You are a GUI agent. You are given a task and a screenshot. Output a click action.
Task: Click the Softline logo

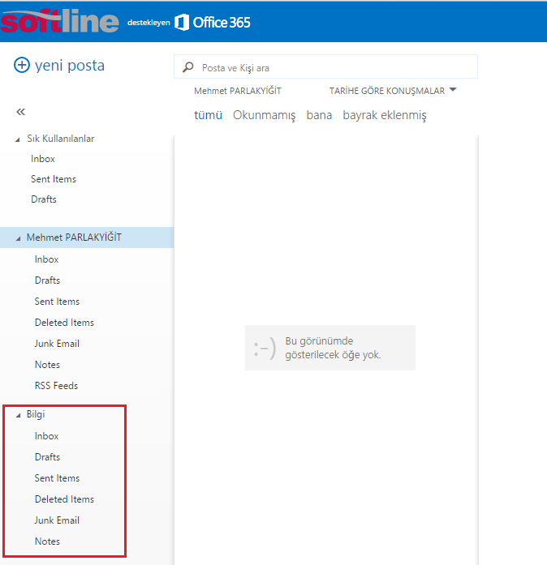coord(59,21)
